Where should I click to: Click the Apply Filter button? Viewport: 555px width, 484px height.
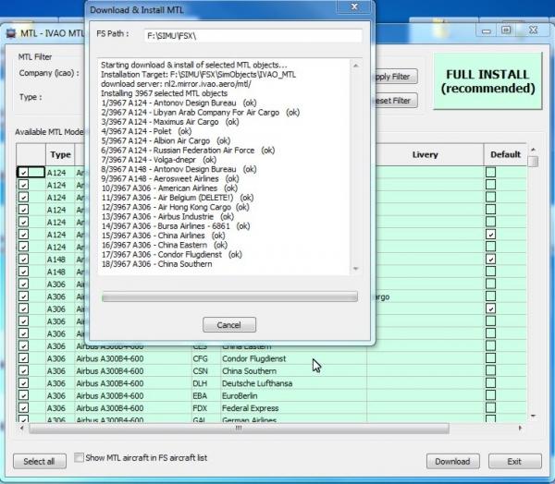[396, 77]
